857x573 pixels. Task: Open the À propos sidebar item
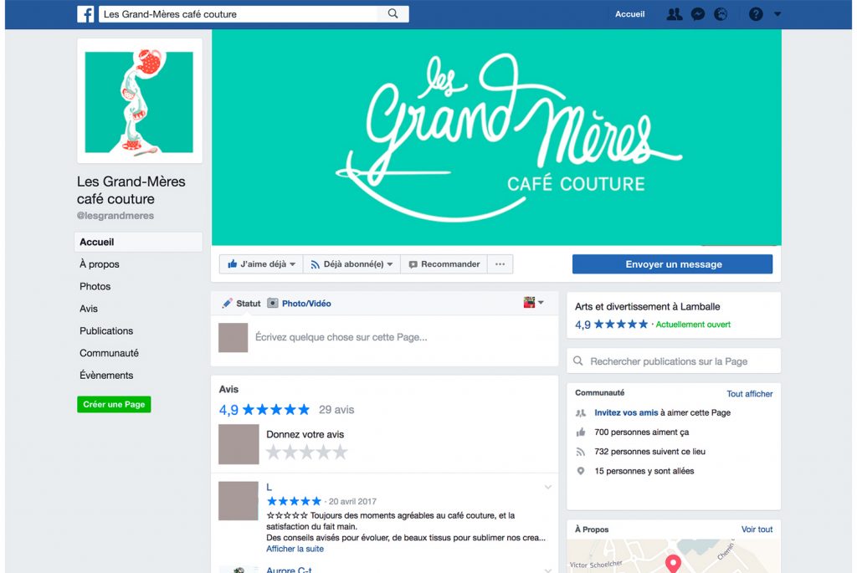100,263
